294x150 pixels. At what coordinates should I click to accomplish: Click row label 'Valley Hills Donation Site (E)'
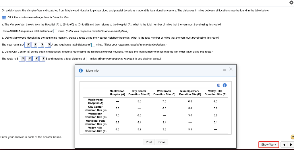[95, 129]
